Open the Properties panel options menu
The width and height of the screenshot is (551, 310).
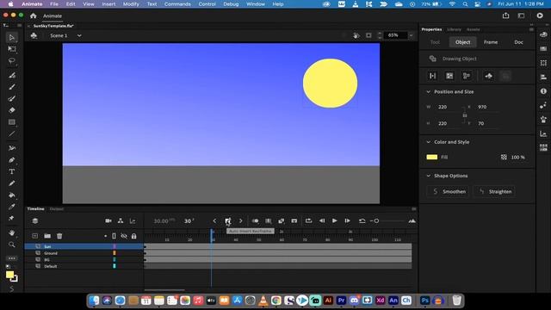[531, 29]
